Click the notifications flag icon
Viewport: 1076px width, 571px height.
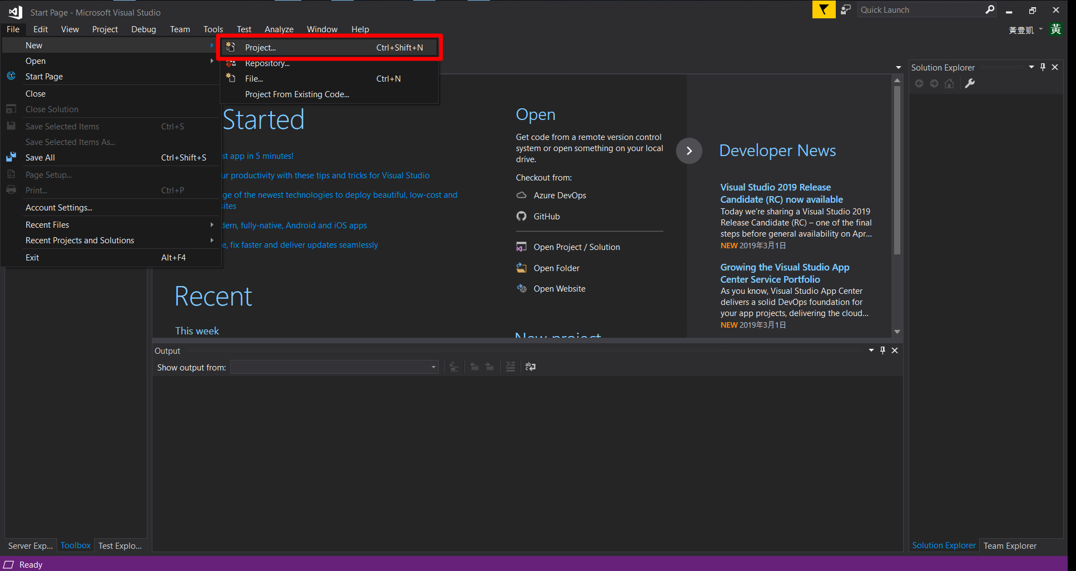point(824,9)
